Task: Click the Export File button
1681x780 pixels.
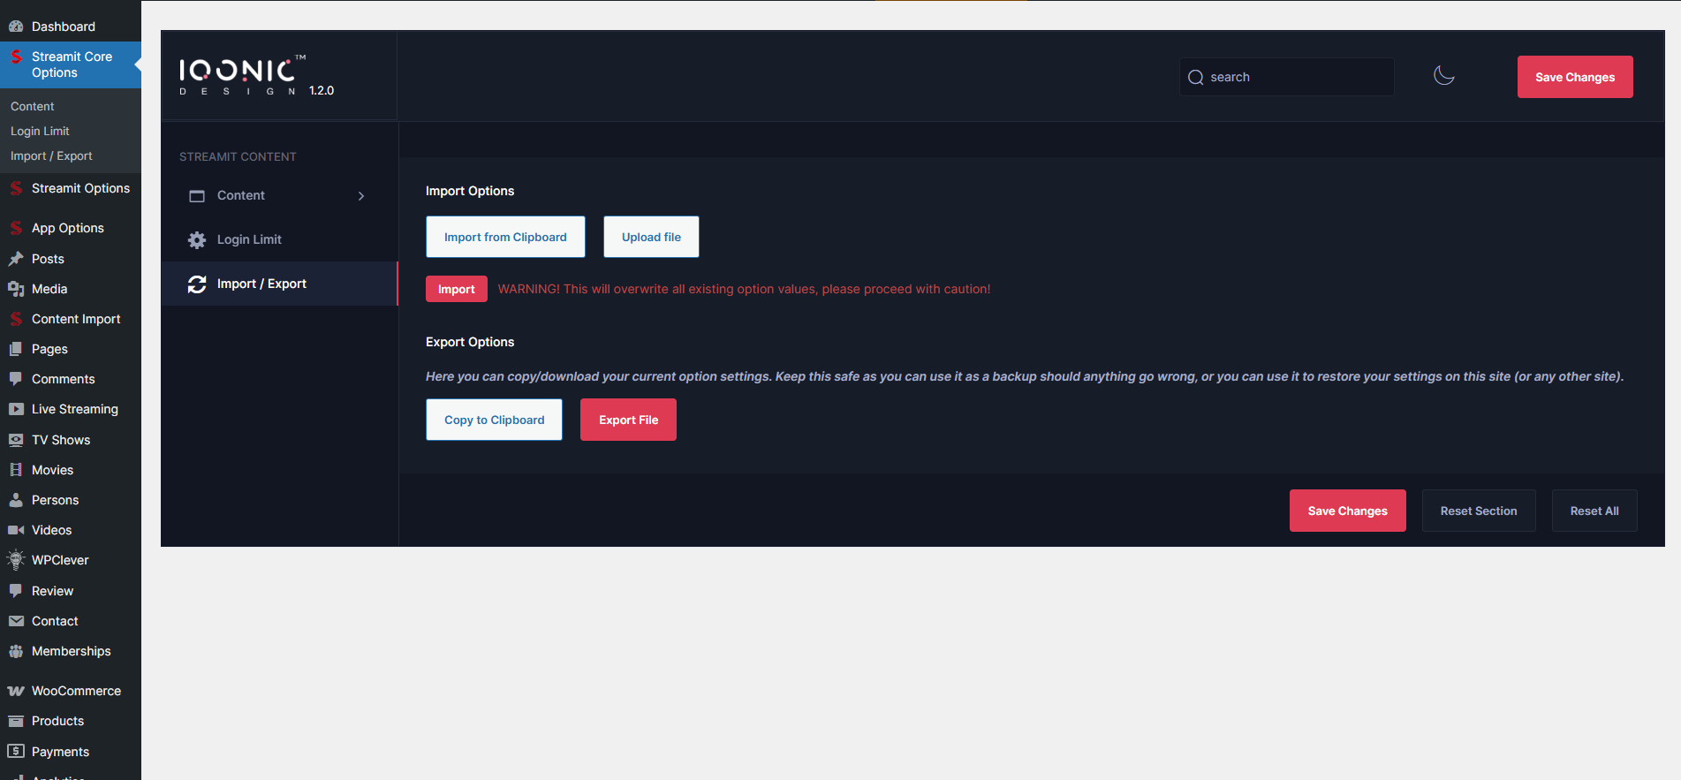Action: [x=628, y=420]
